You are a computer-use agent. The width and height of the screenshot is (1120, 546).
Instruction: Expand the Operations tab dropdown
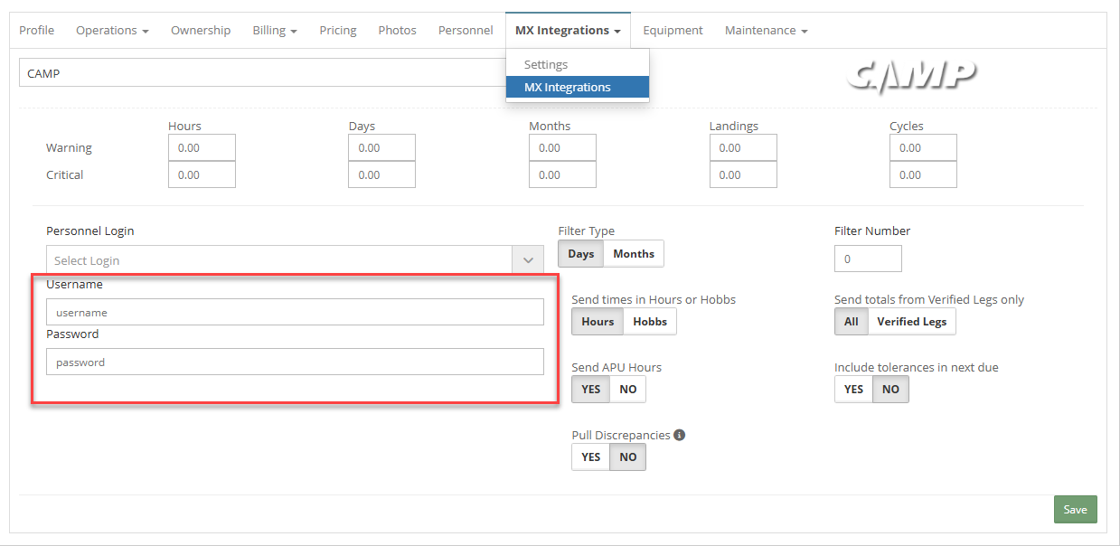point(112,30)
